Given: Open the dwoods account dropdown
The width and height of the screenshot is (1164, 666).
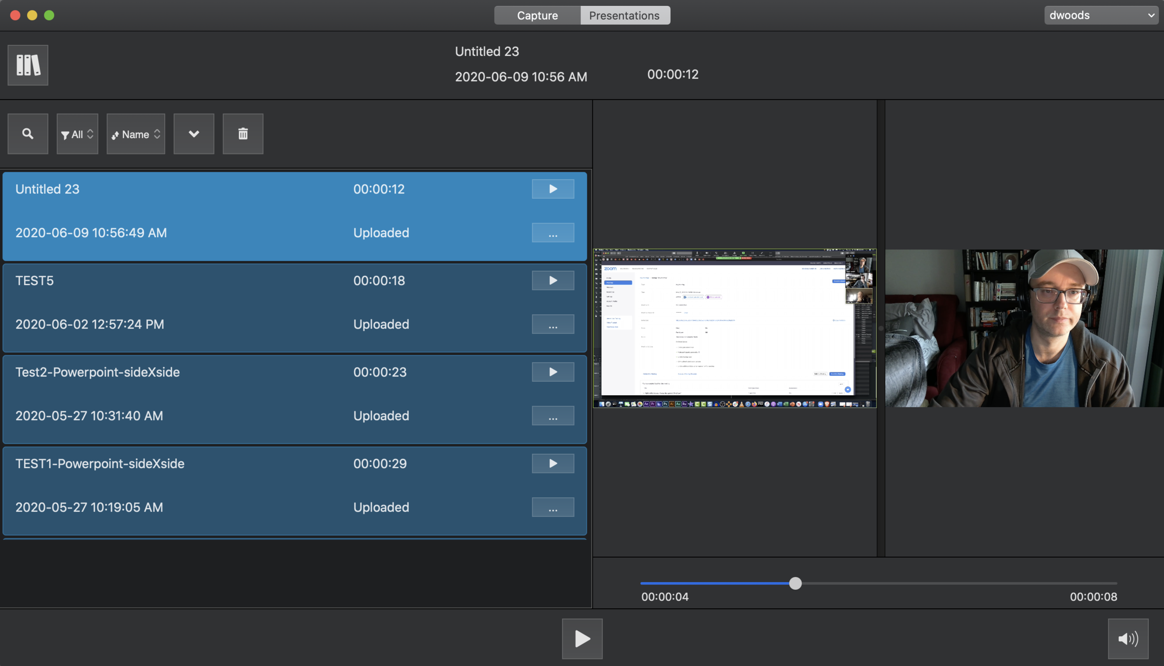Looking at the screenshot, I should (1101, 15).
